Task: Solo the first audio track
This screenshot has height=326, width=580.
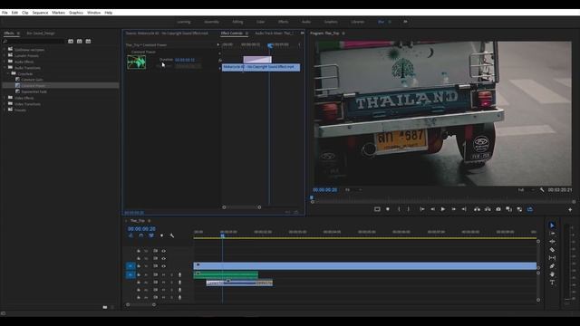Action: pyautogui.click(x=171, y=274)
